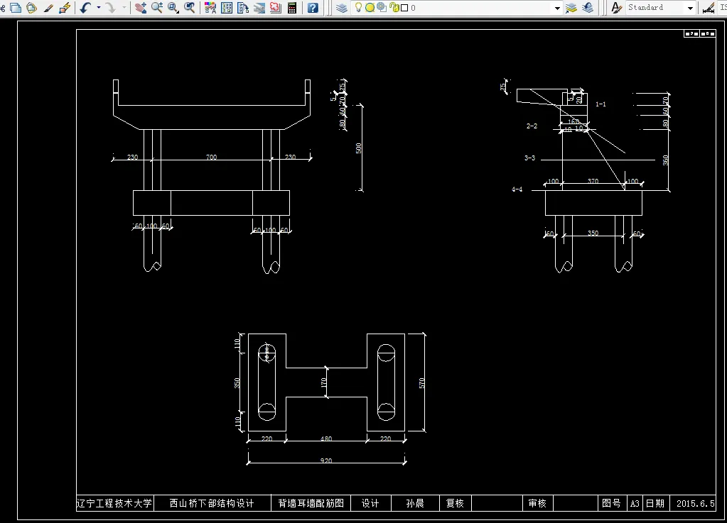Click Layer Previous icon

tap(588, 7)
